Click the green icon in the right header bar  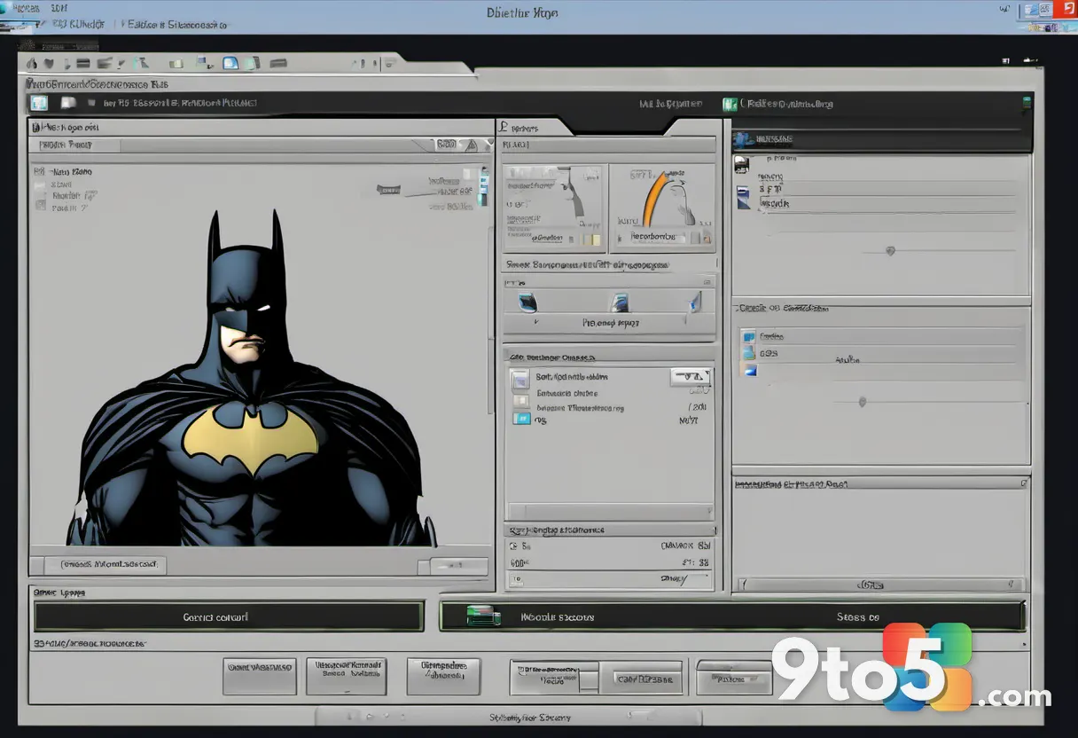pyautogui.click(x=730, y=104)
